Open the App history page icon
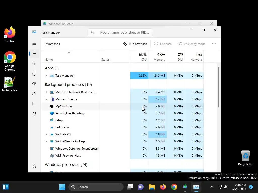Screen dimensions: 258x193 pos(34,74)
